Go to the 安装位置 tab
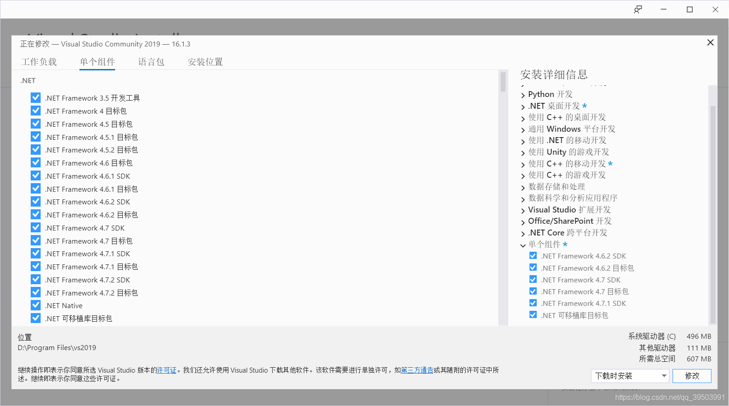The height and width of the screenshot is (406, 729). click(x=205, y=62)
